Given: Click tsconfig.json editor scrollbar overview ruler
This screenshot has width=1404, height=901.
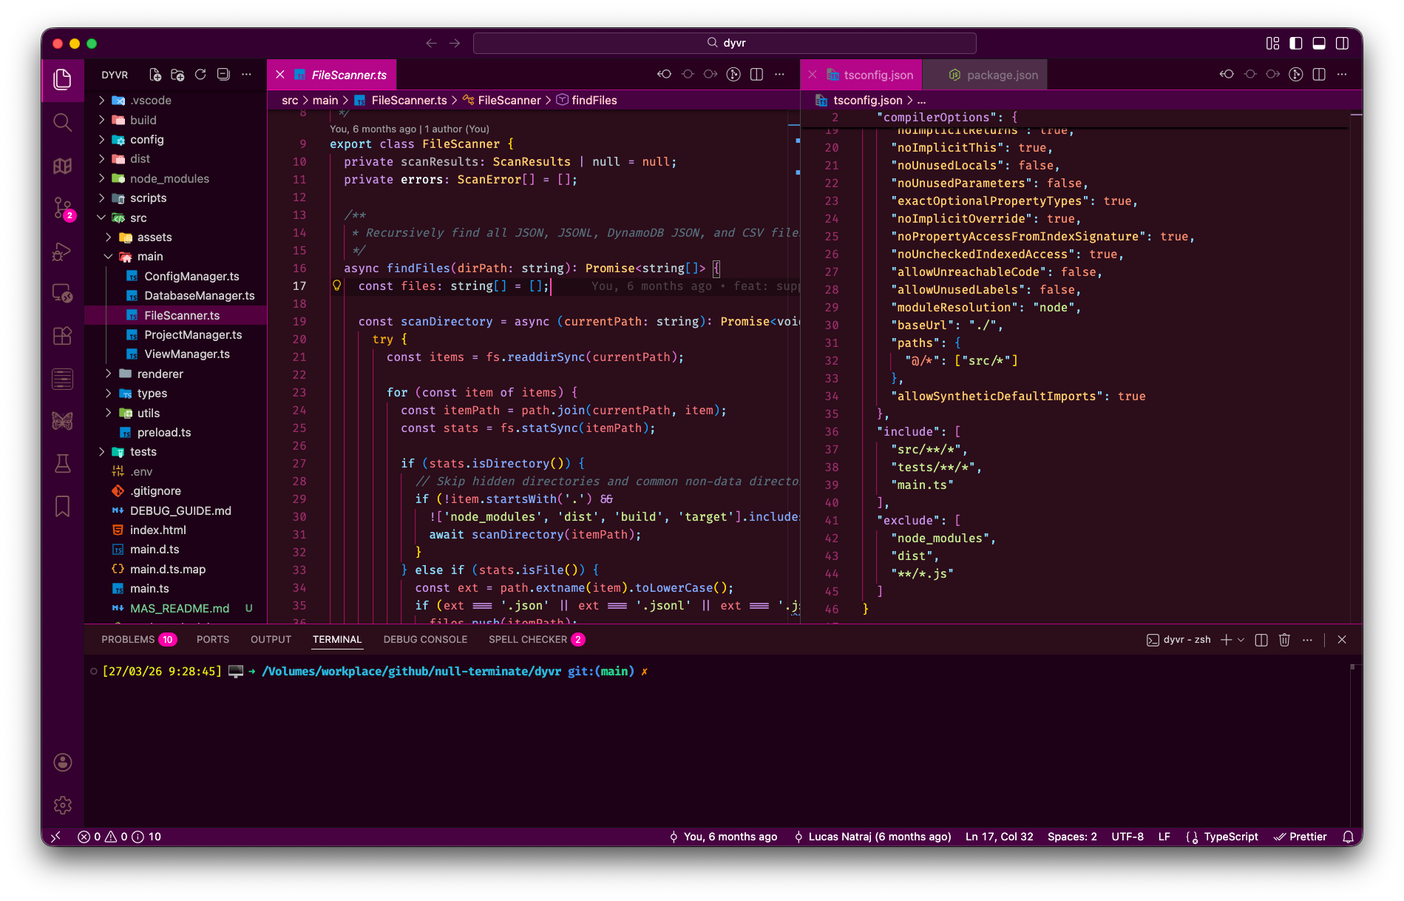Looking at the screenshot, I should pyautogui.click(x=1356, y=366).
